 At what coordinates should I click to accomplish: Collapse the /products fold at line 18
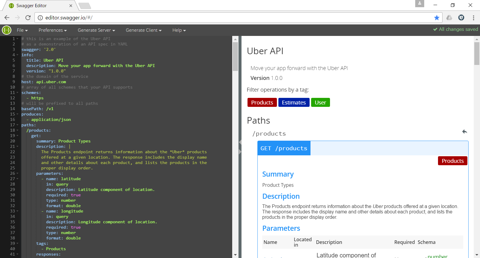coord(17,130)
